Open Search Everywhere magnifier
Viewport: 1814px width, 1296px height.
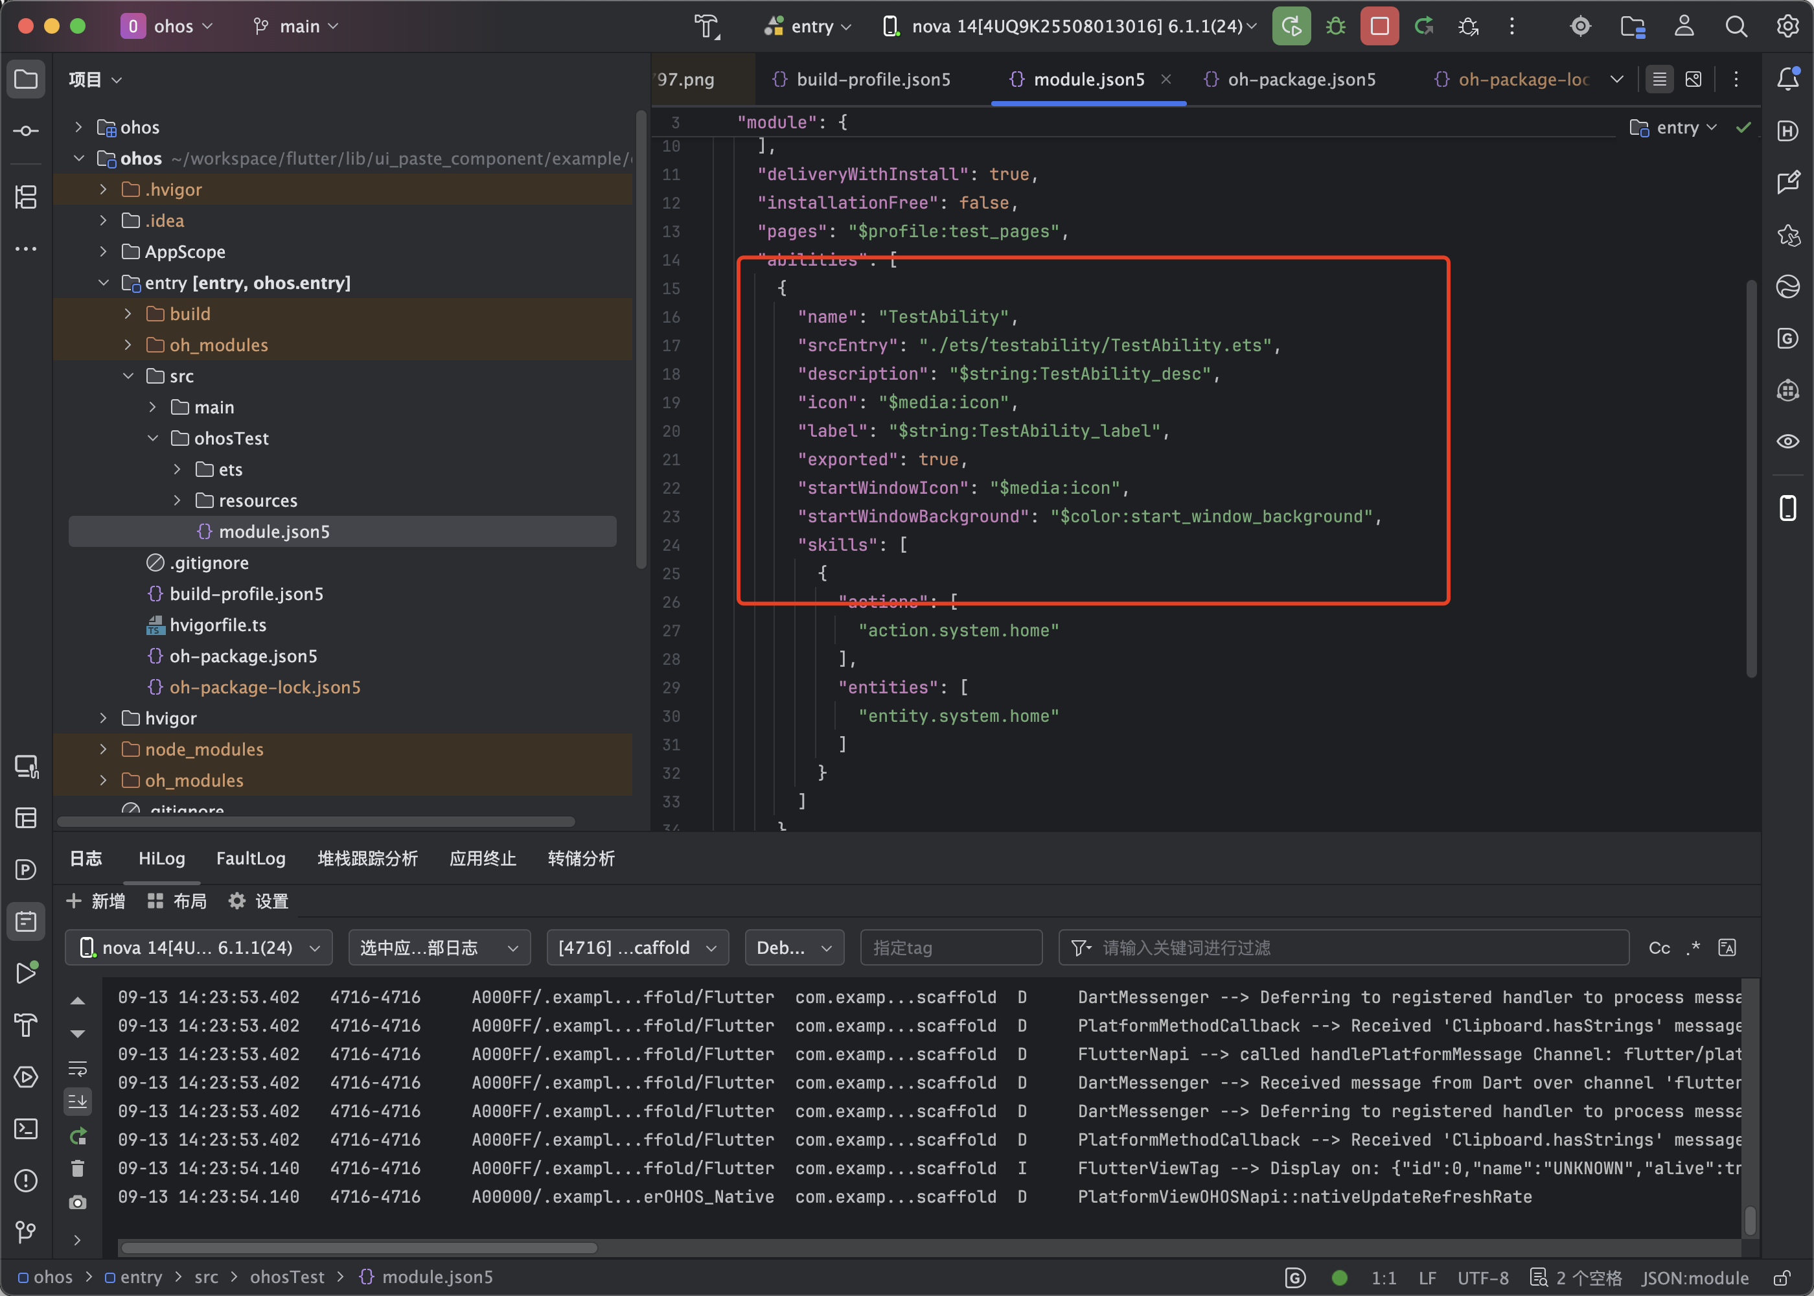(1736, 27)
